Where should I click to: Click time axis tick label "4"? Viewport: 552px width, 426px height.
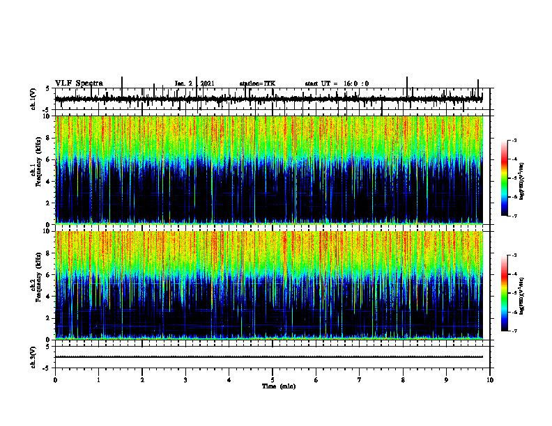(x=229, y=380)
